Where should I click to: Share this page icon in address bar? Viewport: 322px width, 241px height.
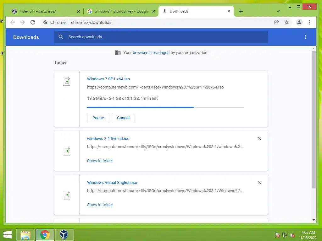tap(277, 22)
